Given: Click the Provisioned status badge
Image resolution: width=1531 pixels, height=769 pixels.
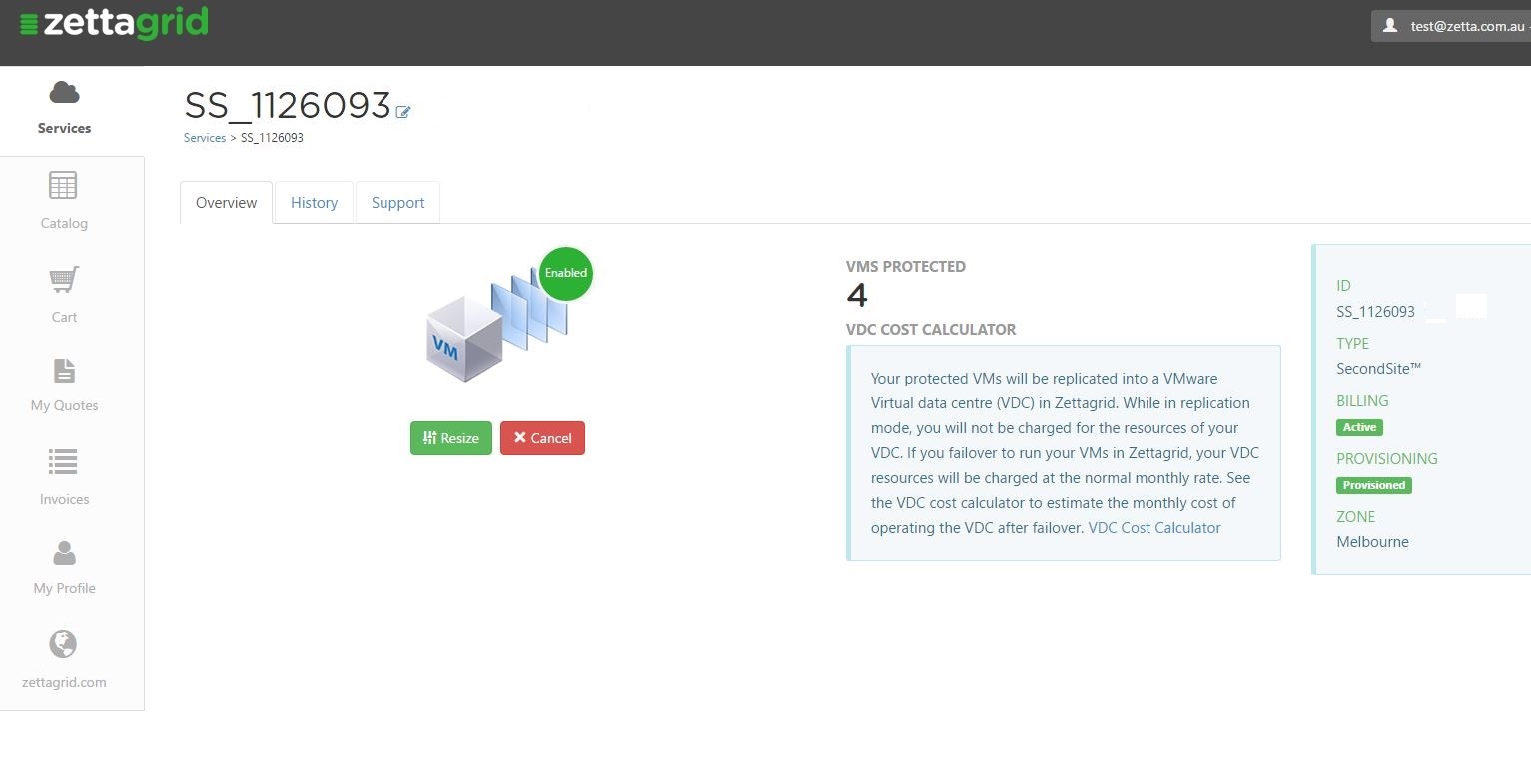Looking at the screenshot, I should [x=1374, y=485].
